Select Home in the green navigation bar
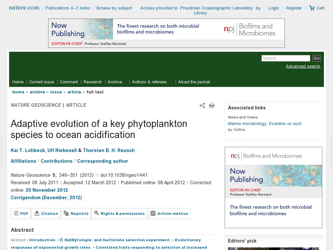The height and width of the screenshot is (250, 333). tap(18, 82)
